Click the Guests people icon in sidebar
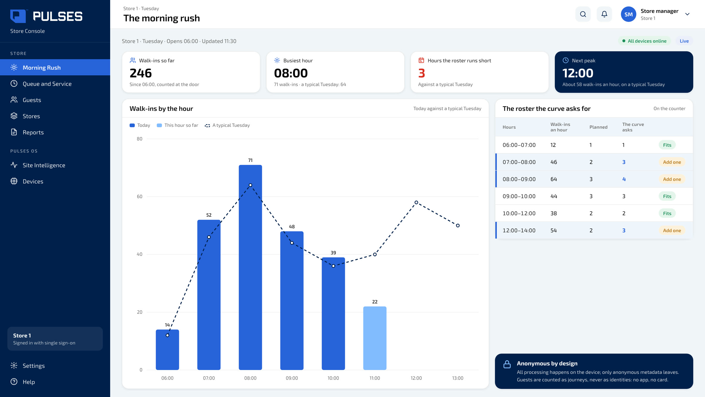The height and width of the screenshot is (397, 705). (14, 100)
